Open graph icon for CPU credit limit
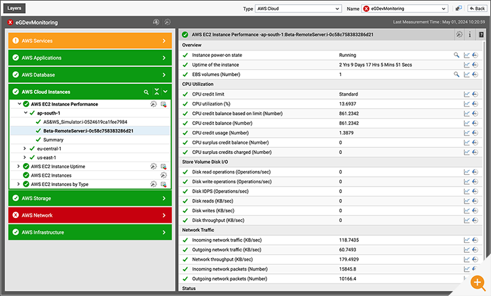This screenshot has height=296, width=491. pyautogui.click(x=467, y=94)
